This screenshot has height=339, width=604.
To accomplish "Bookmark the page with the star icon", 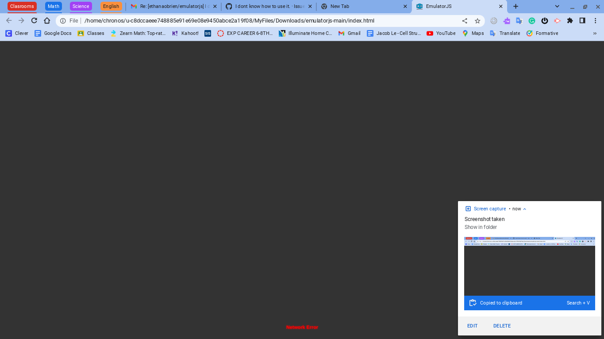I will pos(477,20).
